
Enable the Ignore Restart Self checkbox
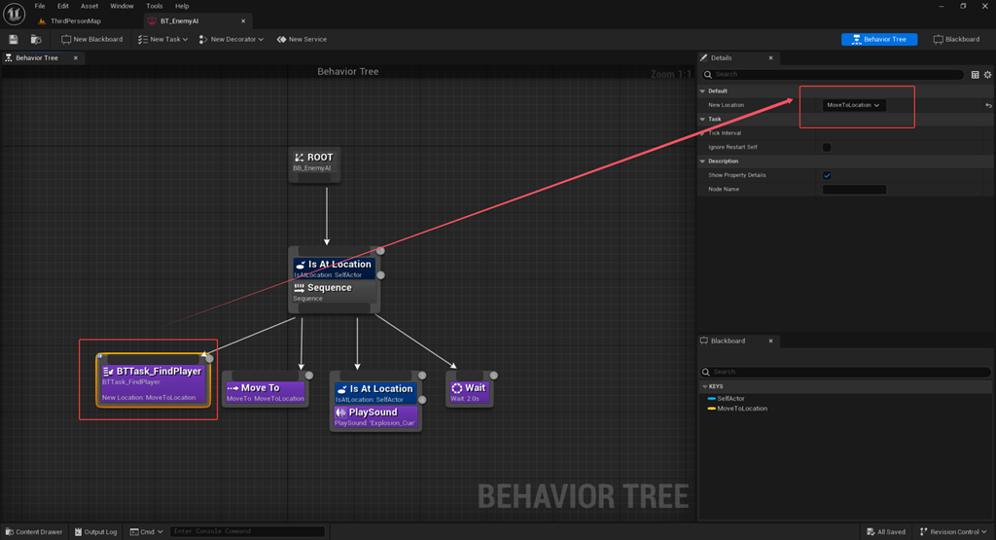827,147
